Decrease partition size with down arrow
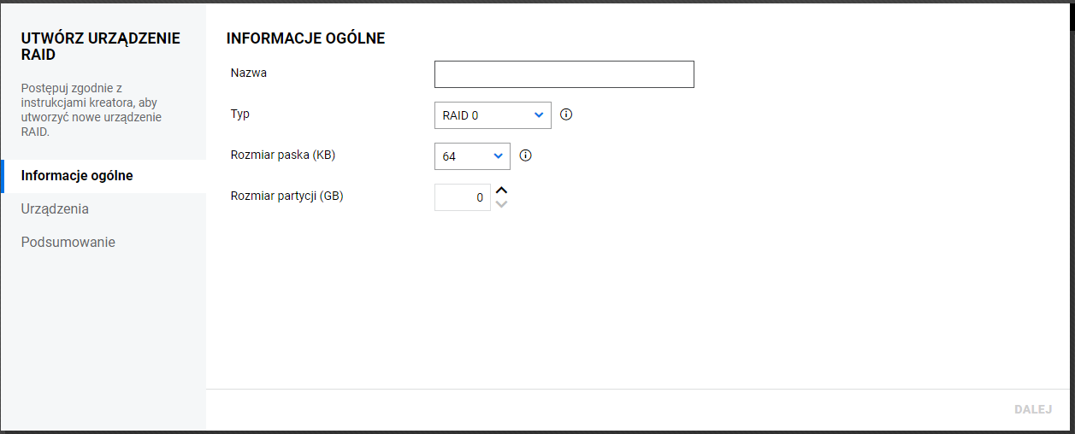The width and height of the screenshot is (1075, 434). (502, 204)
